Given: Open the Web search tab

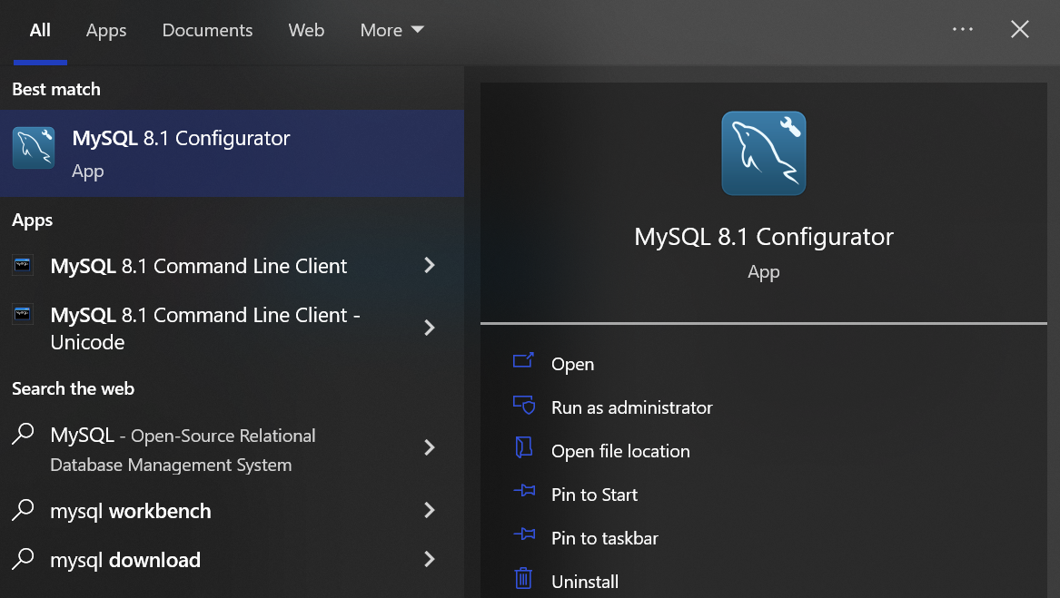Looking at the screenshot, I should pyautogui.click(x=306, y=29).
